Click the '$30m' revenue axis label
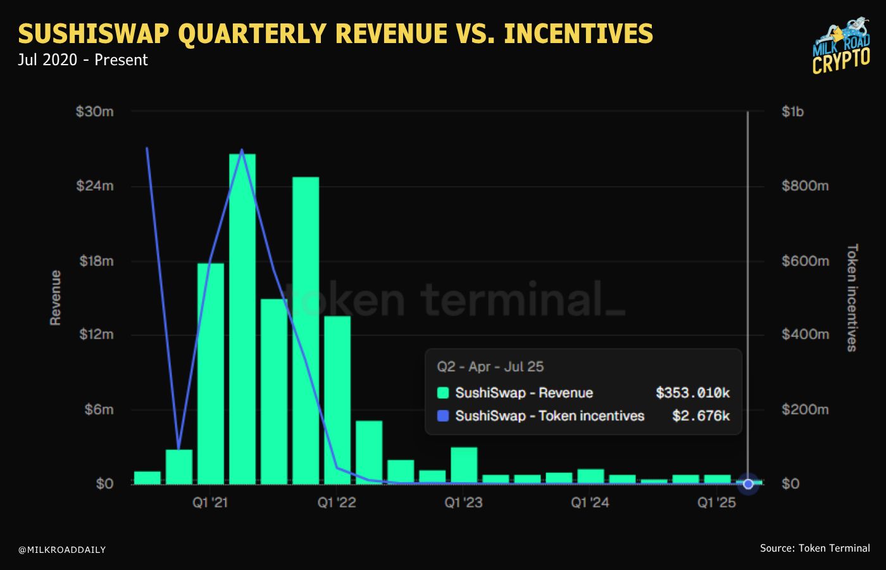The width and height of the screenshot is (886, 570). pyautogui.click(x=95, y=111)
